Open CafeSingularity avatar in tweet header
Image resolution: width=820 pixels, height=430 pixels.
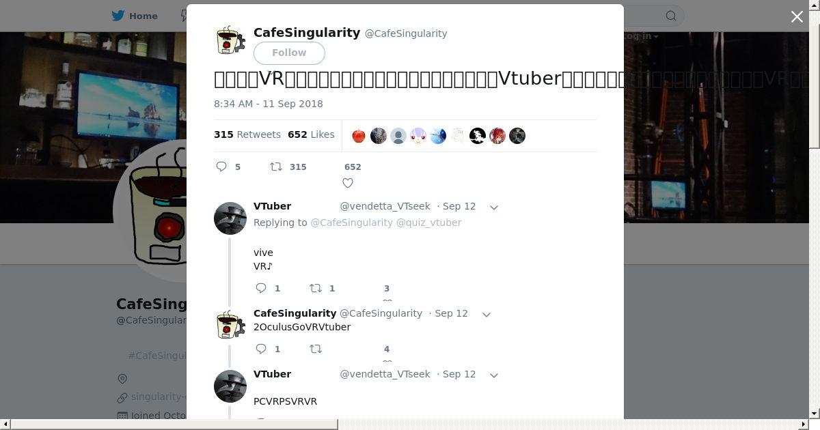(230, 40)
